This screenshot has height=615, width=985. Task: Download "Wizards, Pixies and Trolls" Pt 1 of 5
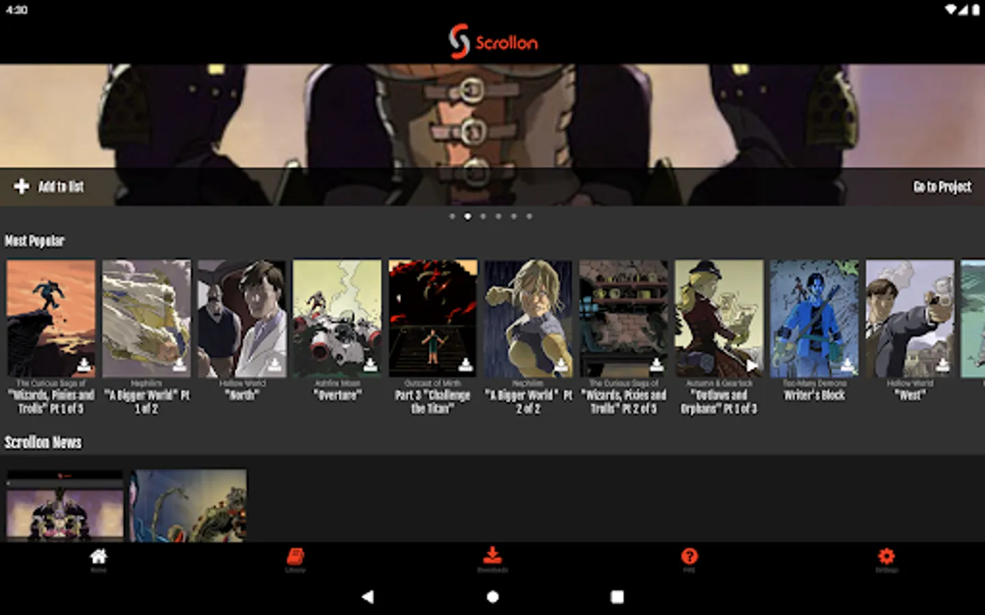pyautogui.click(x=83, y=364)
